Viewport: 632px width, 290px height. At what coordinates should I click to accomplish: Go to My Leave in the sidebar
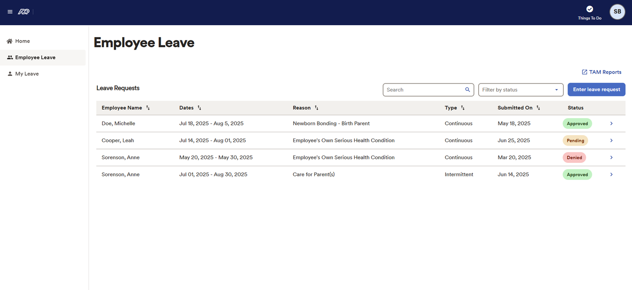coord(27,73)
